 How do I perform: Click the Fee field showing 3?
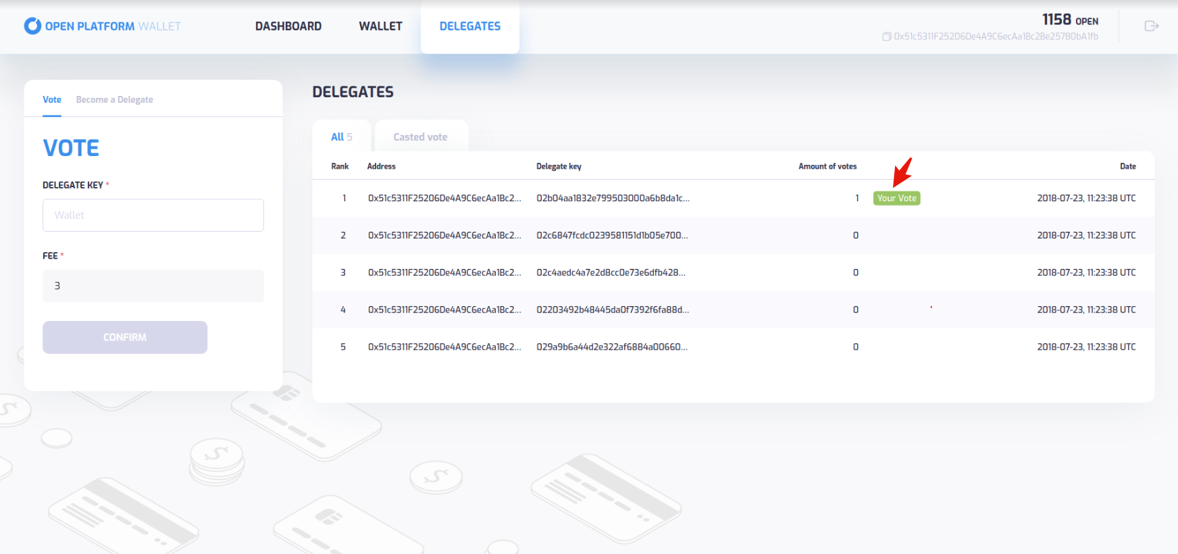click(153, 286)
